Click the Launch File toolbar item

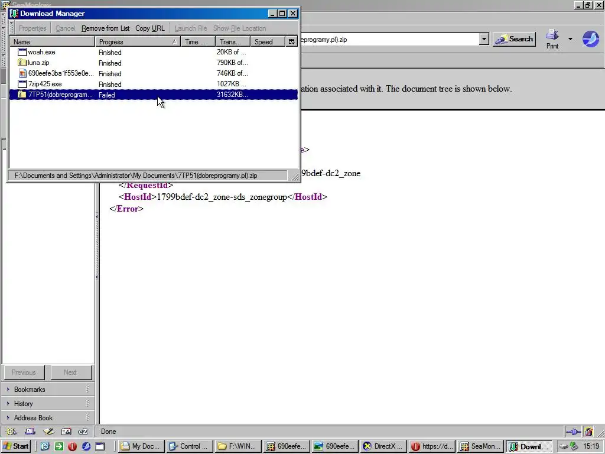[x=191, y=28]
